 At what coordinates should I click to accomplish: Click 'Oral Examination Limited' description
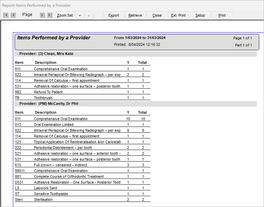[x=54, y=125]
